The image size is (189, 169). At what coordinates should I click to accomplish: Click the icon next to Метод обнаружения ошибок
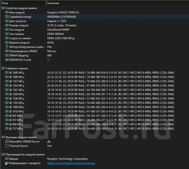click(7, 47)
